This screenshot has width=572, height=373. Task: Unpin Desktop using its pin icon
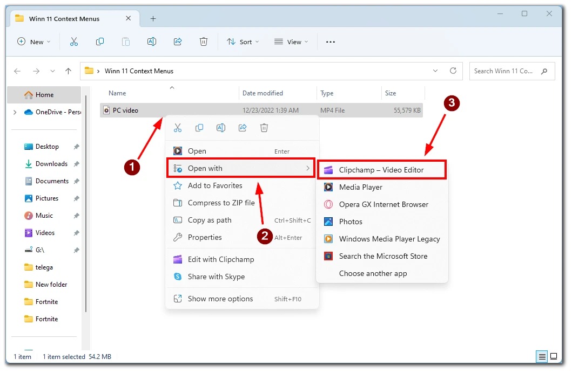click(76, 147)
